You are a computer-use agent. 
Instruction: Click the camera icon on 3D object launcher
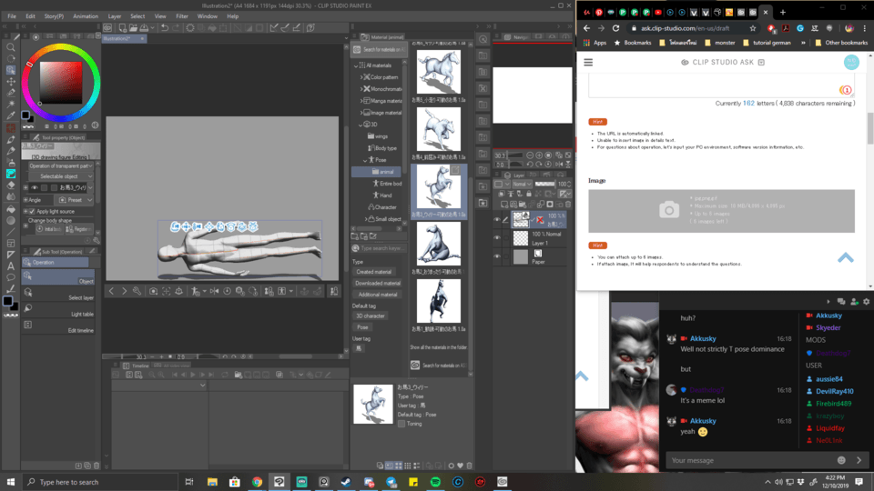coord(153,291)
